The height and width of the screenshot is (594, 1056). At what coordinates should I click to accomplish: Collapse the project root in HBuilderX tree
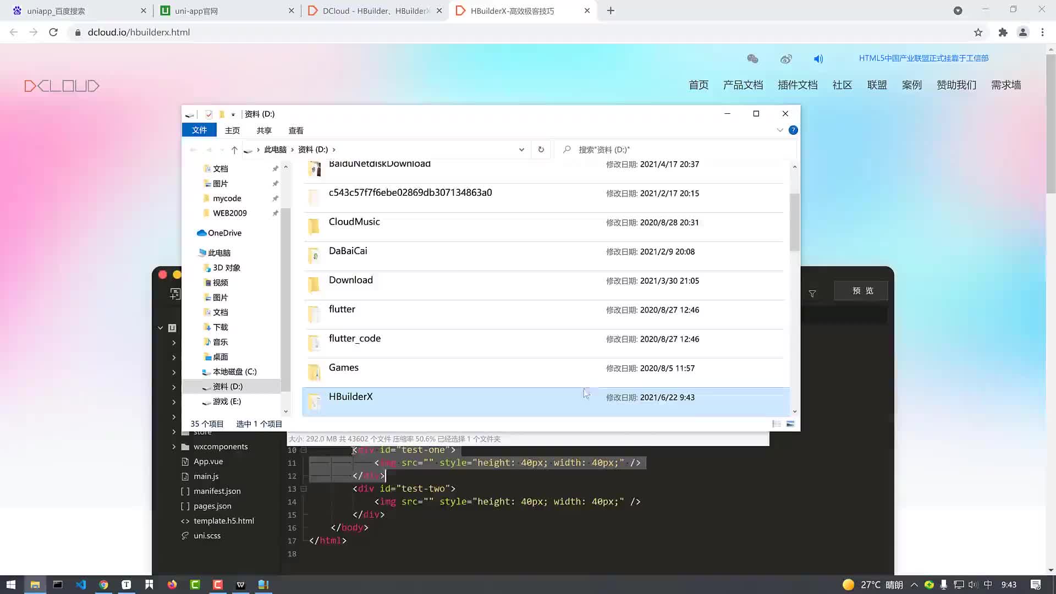[x=161, y=328]
